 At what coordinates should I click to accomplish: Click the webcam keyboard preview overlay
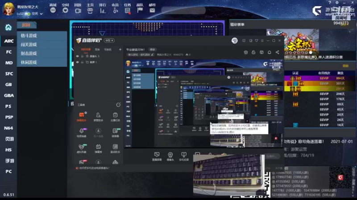[229, 174]
